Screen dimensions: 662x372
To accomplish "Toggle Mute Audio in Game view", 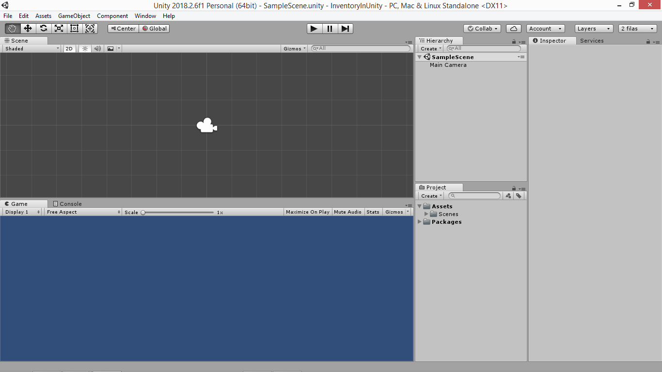I will pos(347,212).
